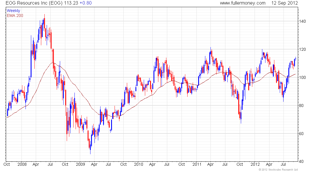Click the +0.80 price change value
Image resolution: width=315 pixels, height=172 pixels.
[86, 3]
